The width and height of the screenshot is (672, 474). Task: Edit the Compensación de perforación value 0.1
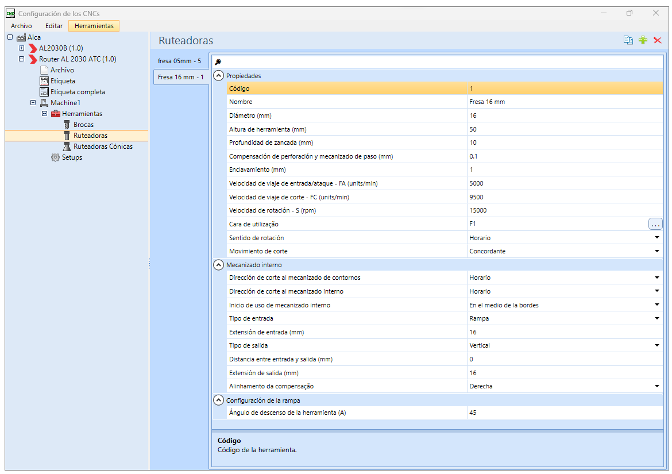(565, 156)
